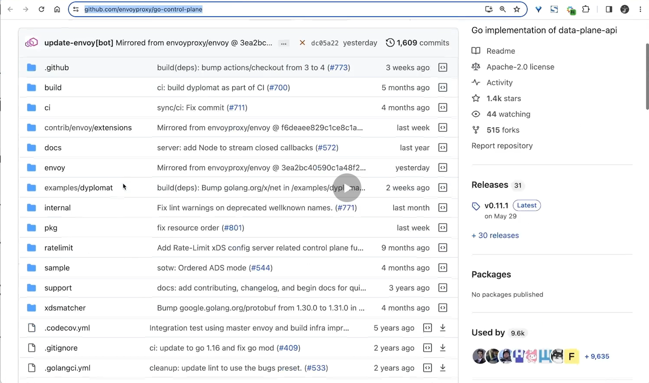Click Report repository link

click(502, 146)
